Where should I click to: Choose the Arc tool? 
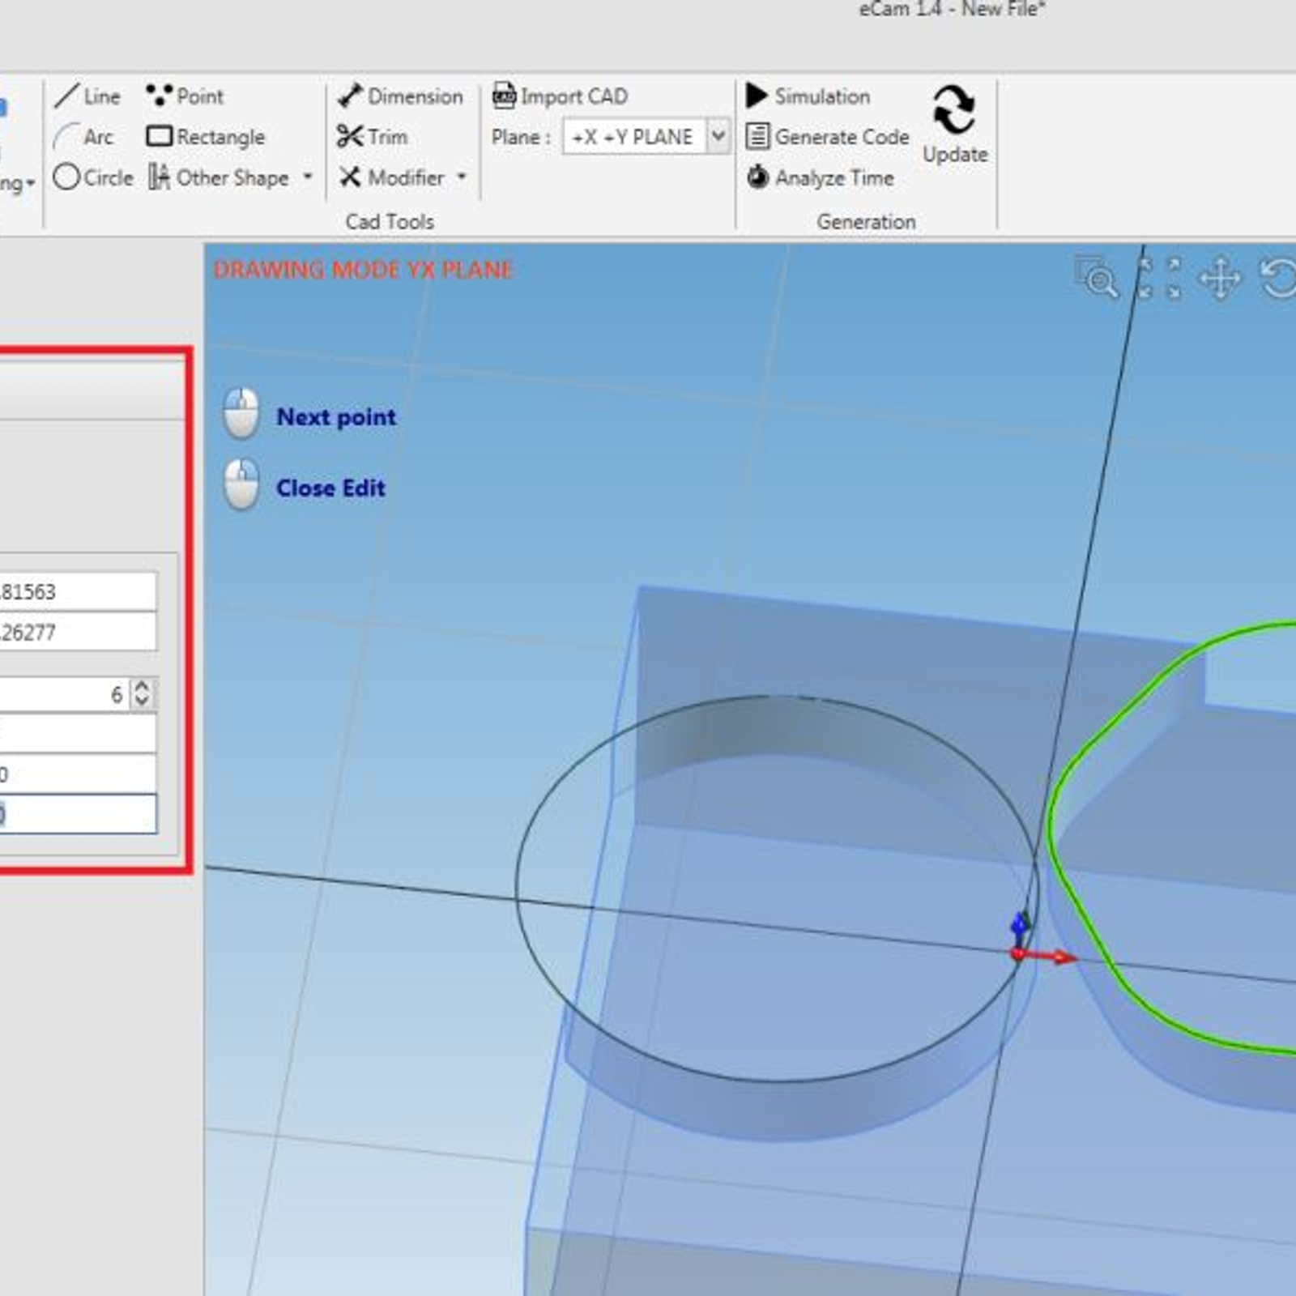point(84,137)
